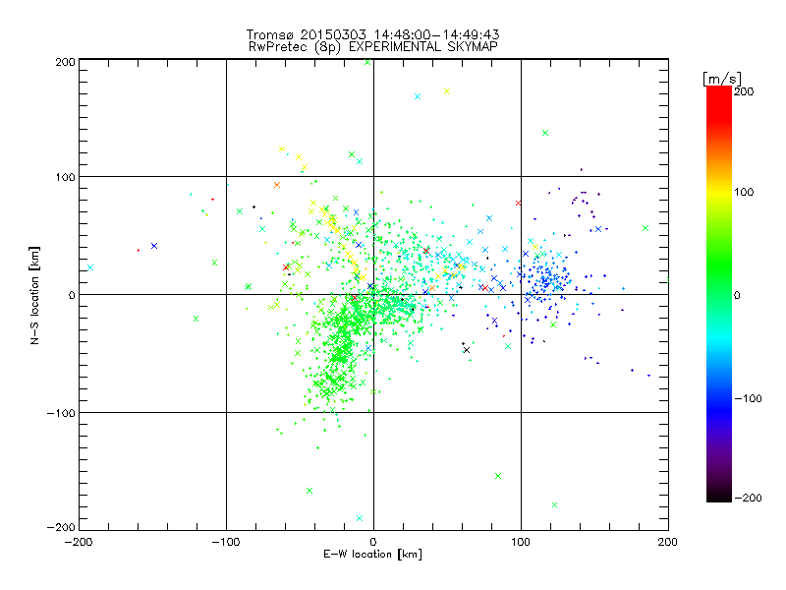Click the 'N-S location [km]' axis label
The width and height of the screenshot is (786, 590).
34,295
